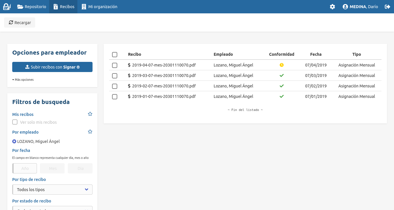Screen dimensions: 394x210
Task: Click the dollar icon of 2019-03-07 receipt
Action: 129,76
